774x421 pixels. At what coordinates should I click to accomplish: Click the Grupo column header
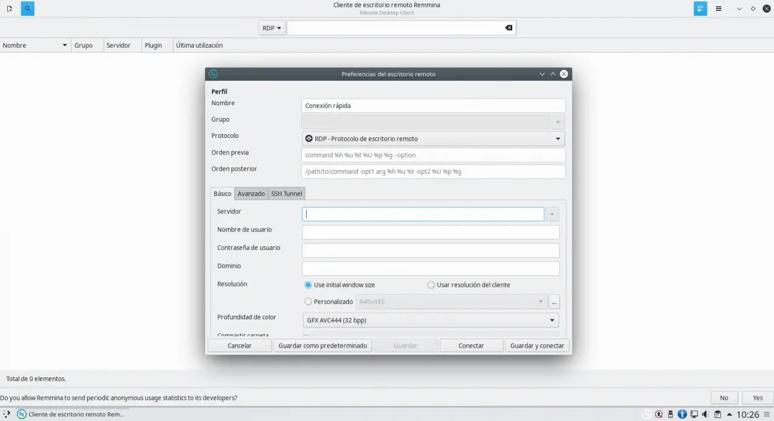(x=87, y=45)
